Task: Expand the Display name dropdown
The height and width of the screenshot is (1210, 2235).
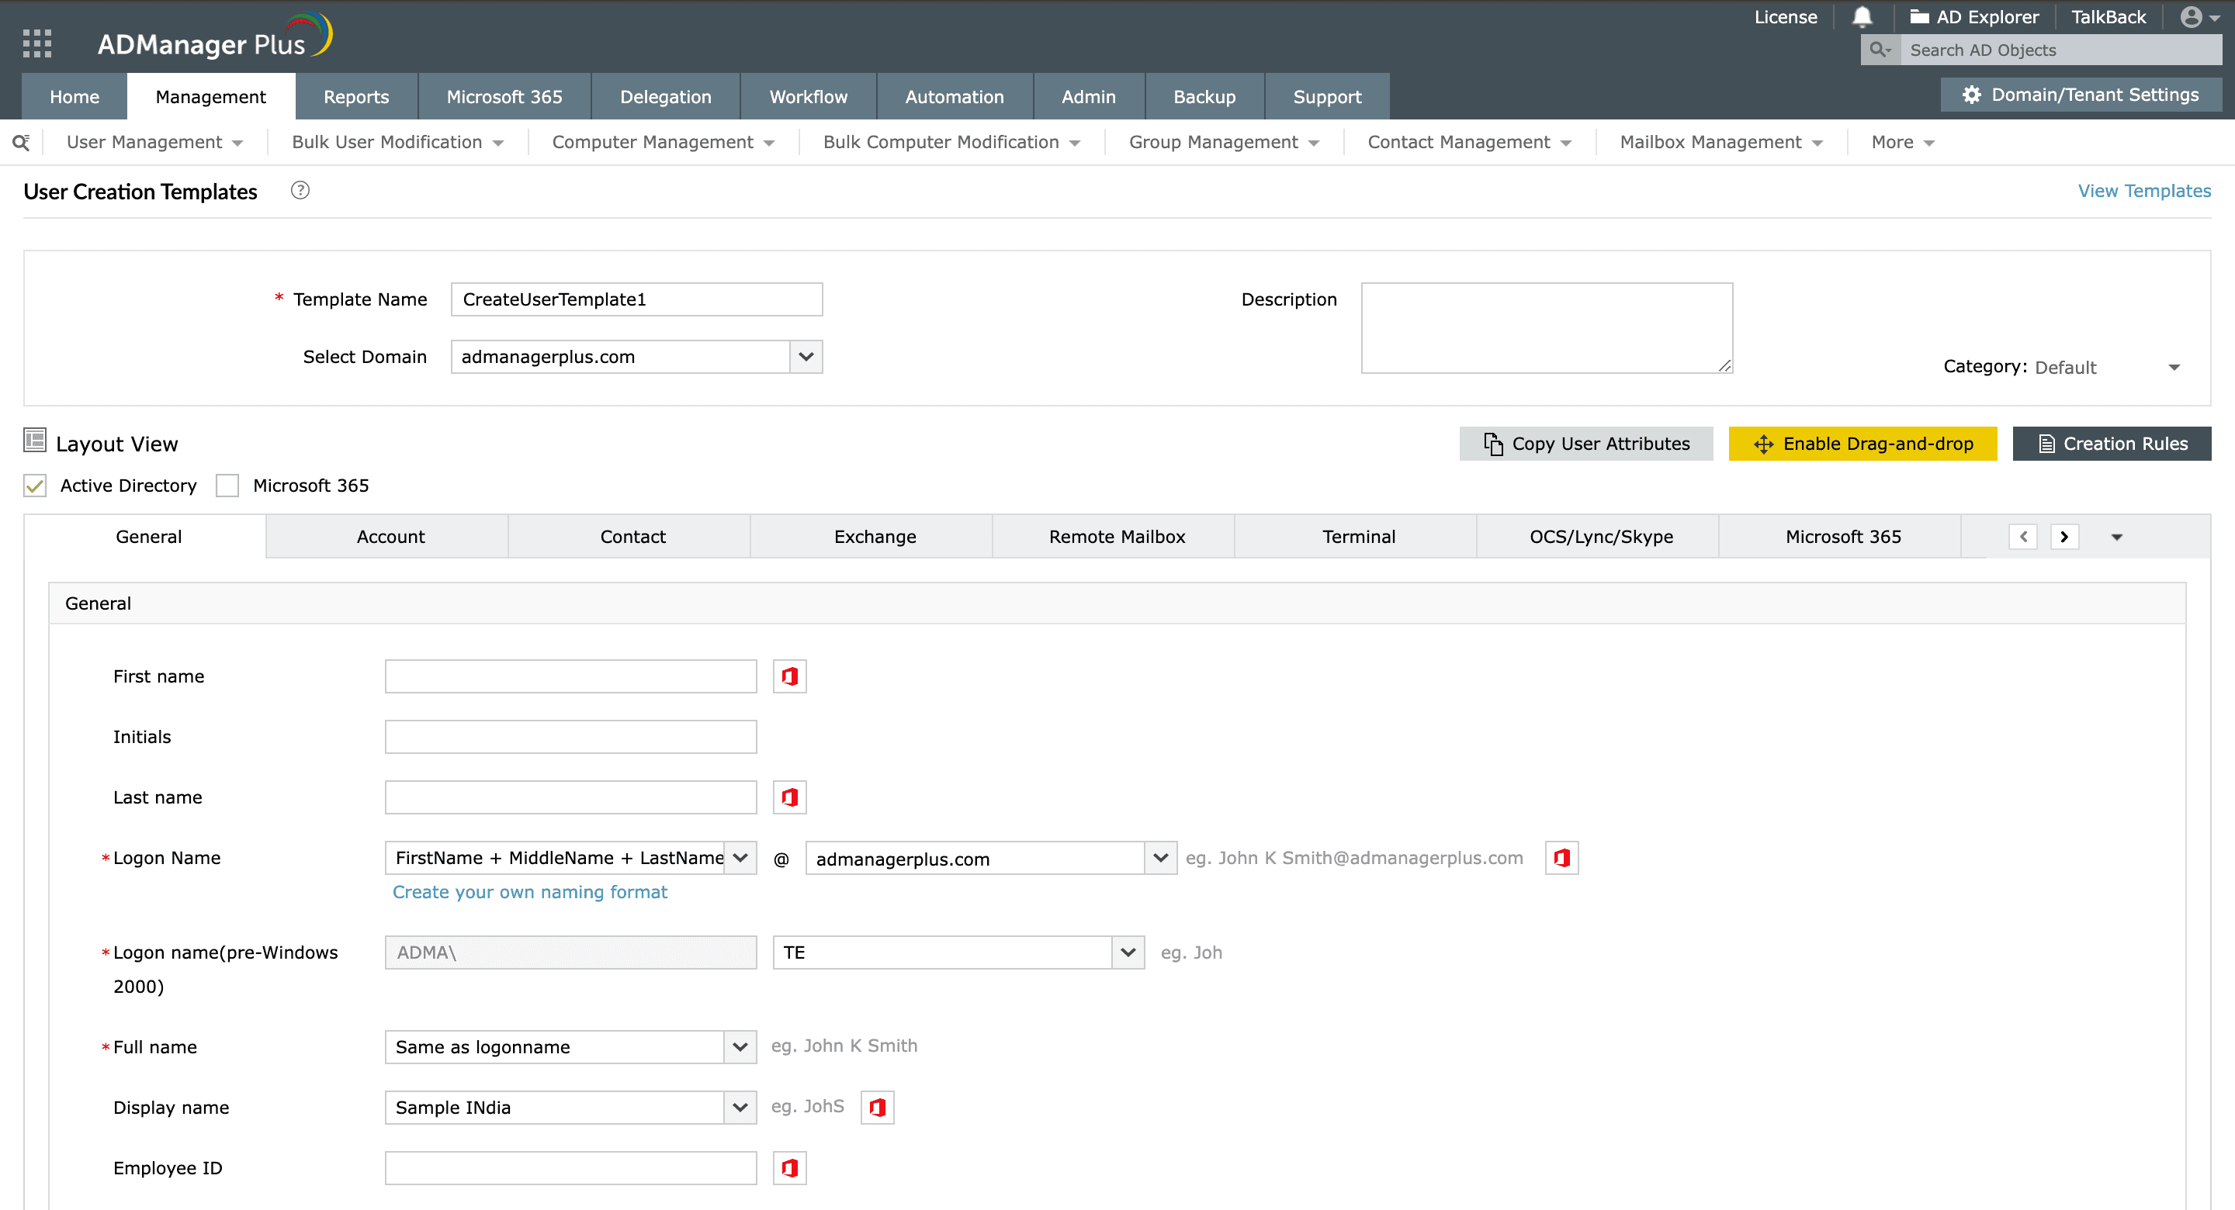Action: [x=740, y=1107]
